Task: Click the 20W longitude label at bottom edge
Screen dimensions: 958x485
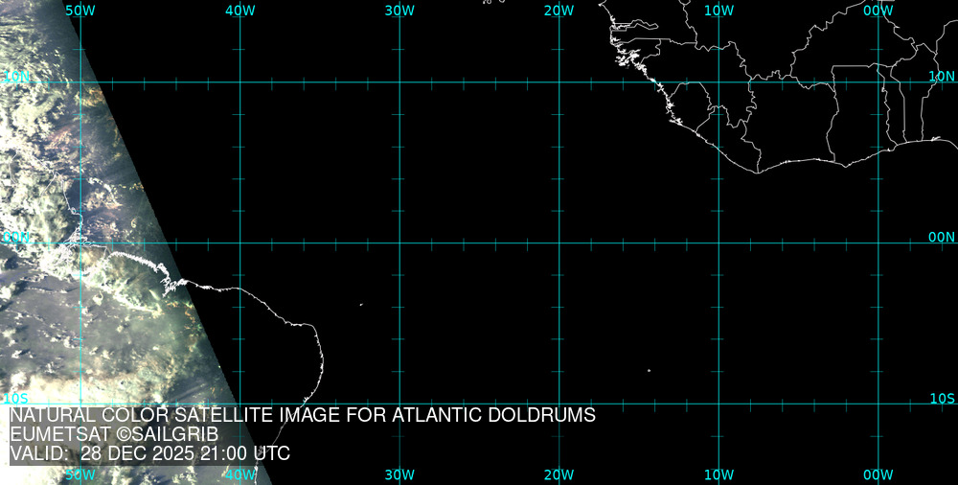Action: pos(559,474)
